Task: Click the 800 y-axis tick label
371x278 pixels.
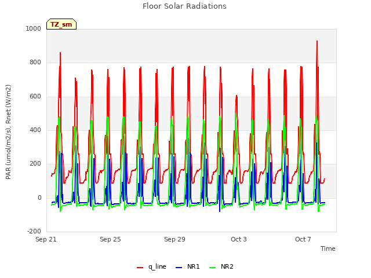Action: pos(35,62)
